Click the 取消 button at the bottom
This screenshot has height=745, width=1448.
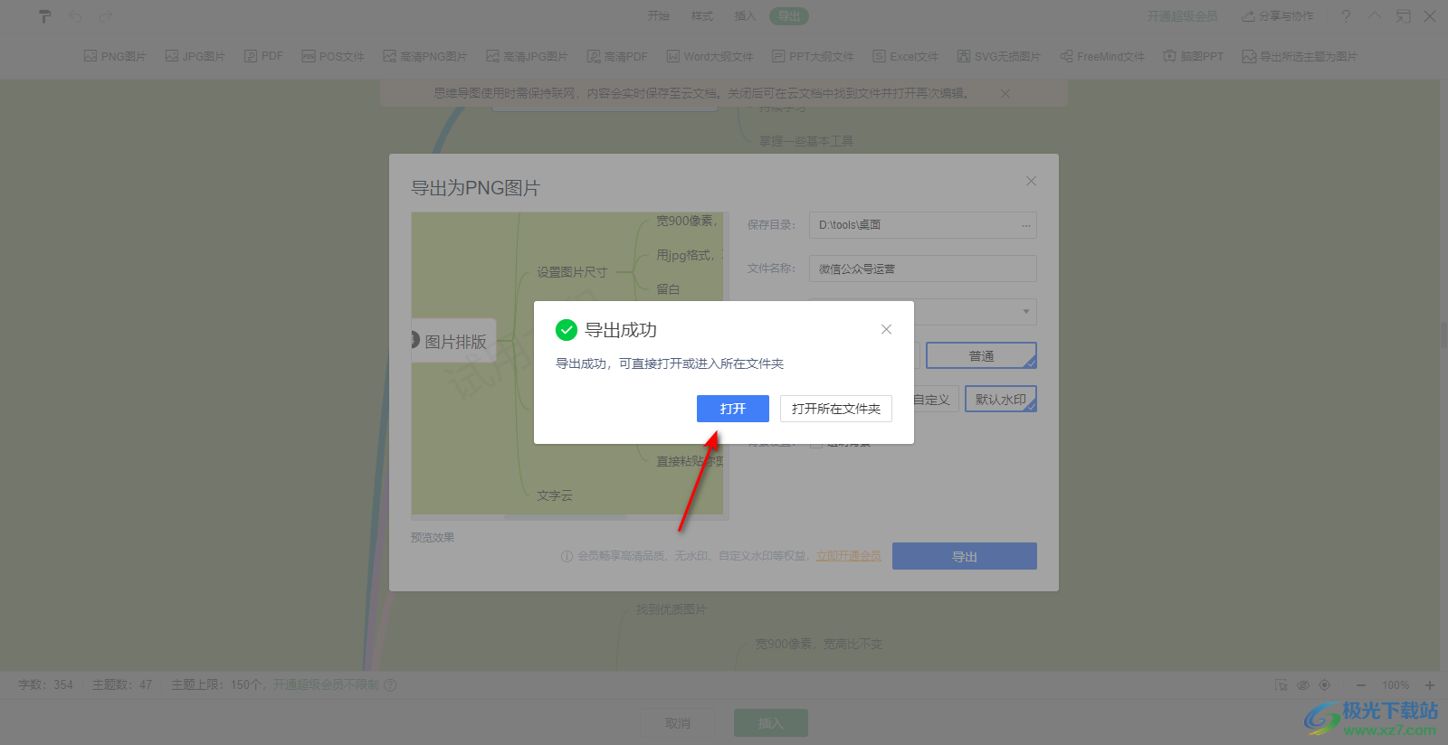678,723
